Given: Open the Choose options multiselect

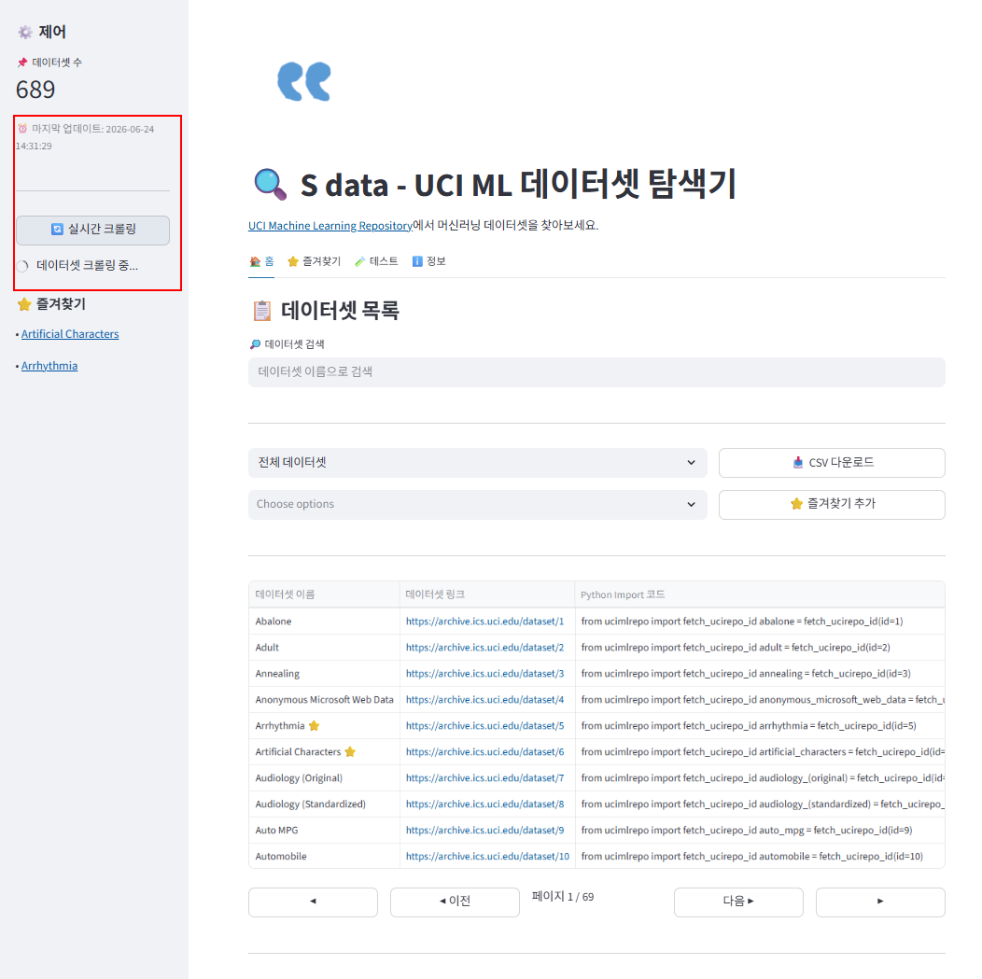Looking at the screenshot, I should [x=477, y=505].
